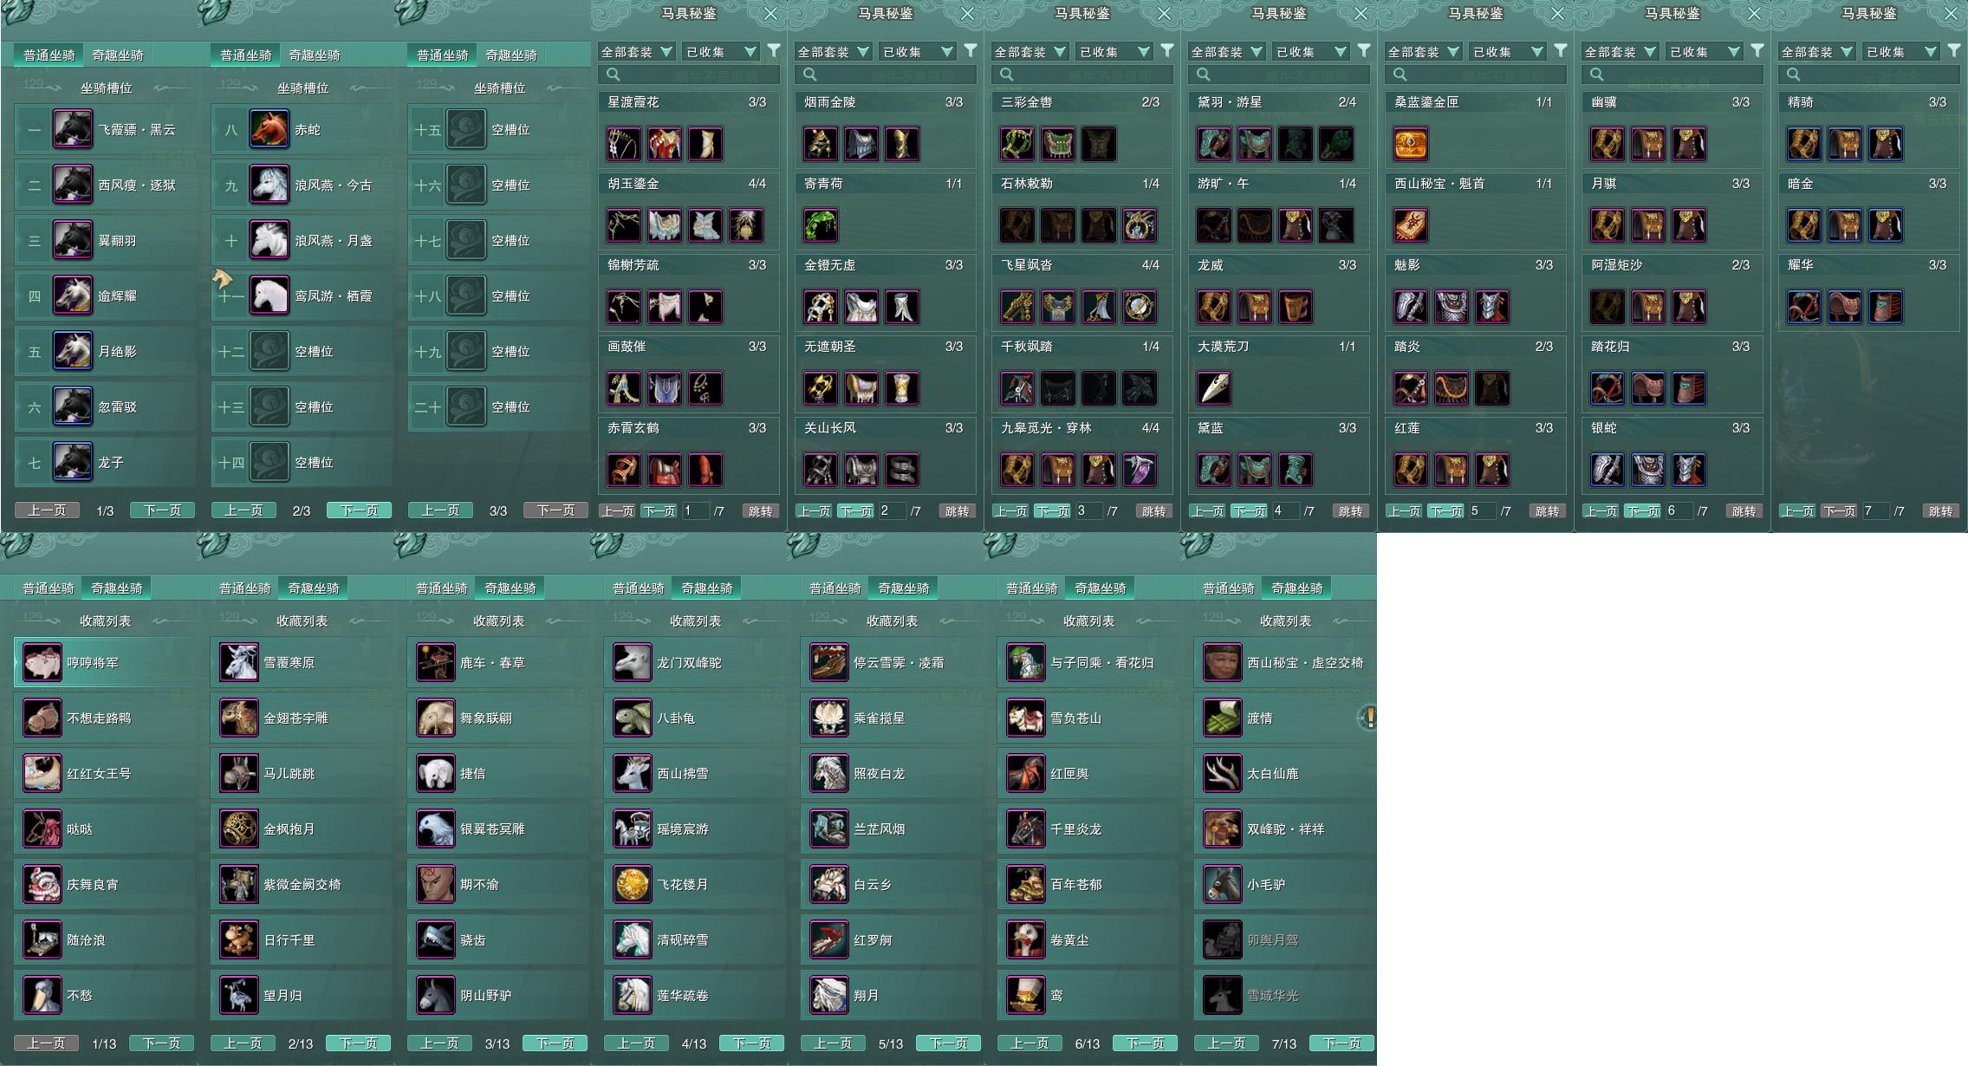Open 已收集 dropdown above 桑蓝鎏金匣

click(1506, 52)
